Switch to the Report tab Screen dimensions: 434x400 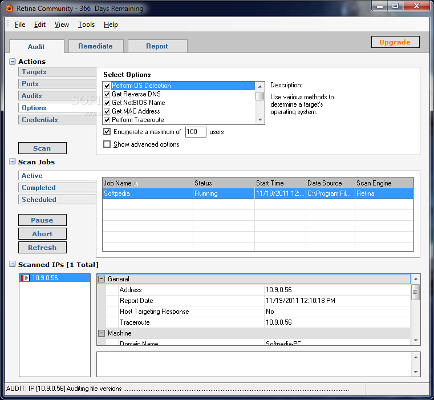pyautogui.click(x=157, y=46)
